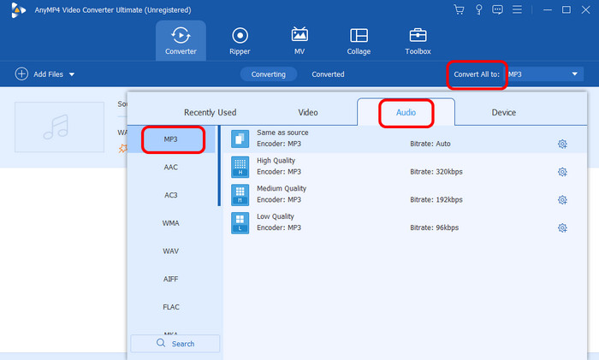Switch to the Video format tab
The image size is (599, 360).
(x=308, y=112)
